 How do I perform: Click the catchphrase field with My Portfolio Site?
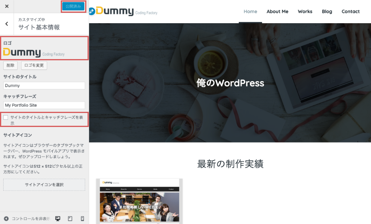(44, 105)
